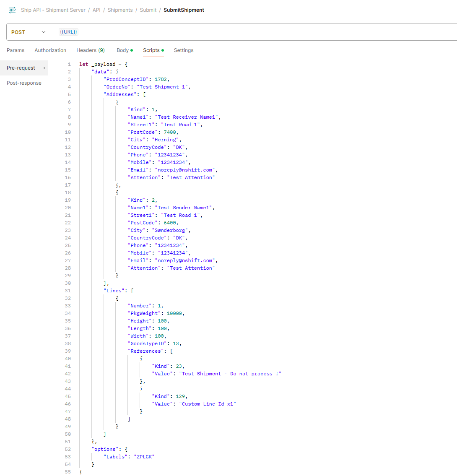Click the "Custom Line Id x1" string
Screen dimensions: 457x476
click(208, 404)
